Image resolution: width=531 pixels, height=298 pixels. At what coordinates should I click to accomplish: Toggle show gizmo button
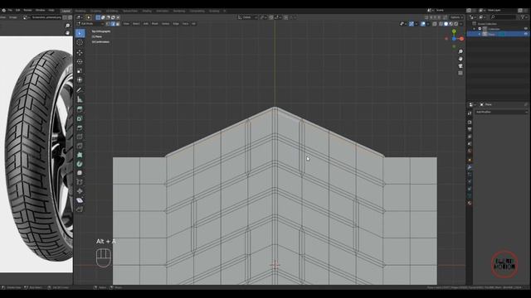pos(412,24)
